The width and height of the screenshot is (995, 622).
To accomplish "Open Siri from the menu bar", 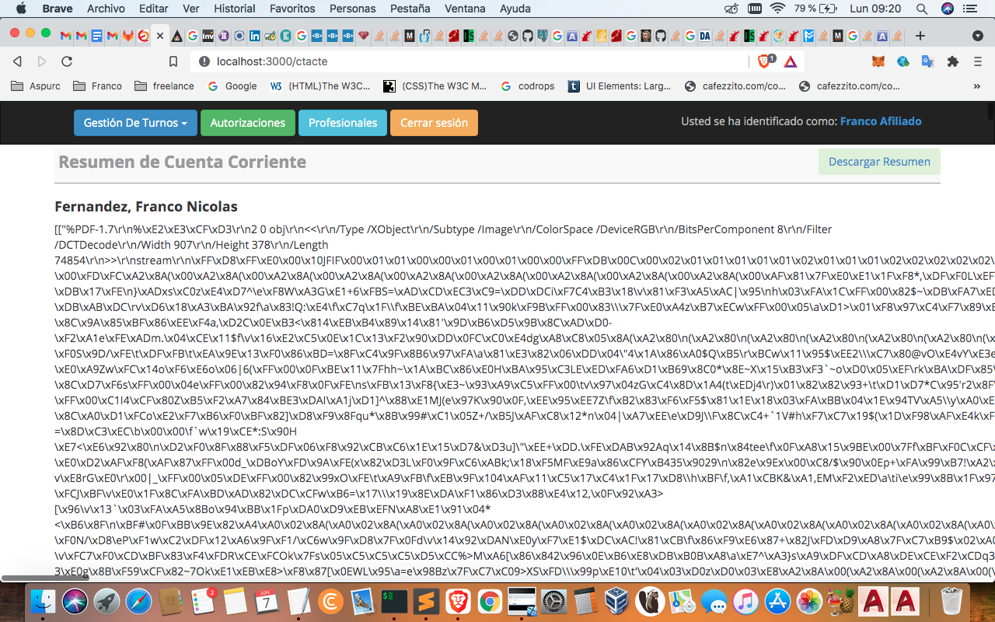I will coord(948,9).
